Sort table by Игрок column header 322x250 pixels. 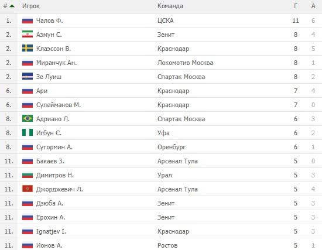(x=31, y=6)
